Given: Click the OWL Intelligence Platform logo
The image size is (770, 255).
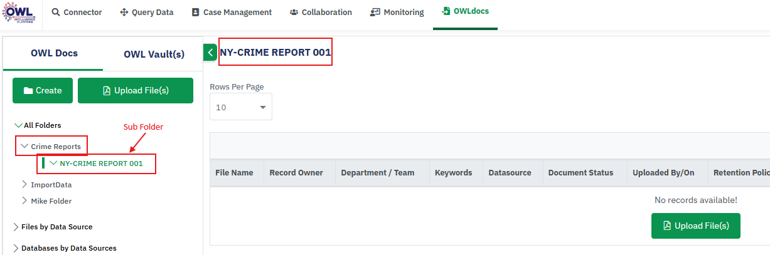Looking at the screenshot, I should pyautogui.click(x=21, y=13).
